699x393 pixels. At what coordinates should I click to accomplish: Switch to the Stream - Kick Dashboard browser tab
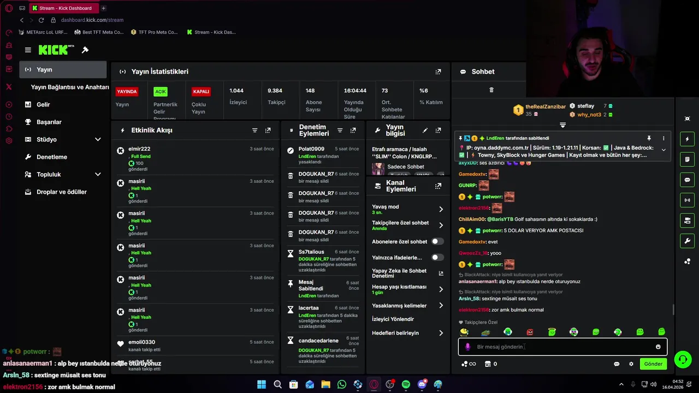click(63, 8)
